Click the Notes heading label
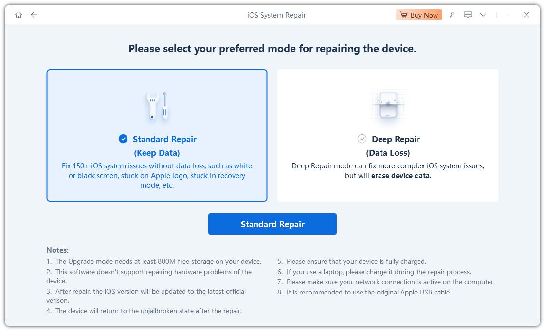The height and width of the screenshot is (331, 545). tap(57, 250)
